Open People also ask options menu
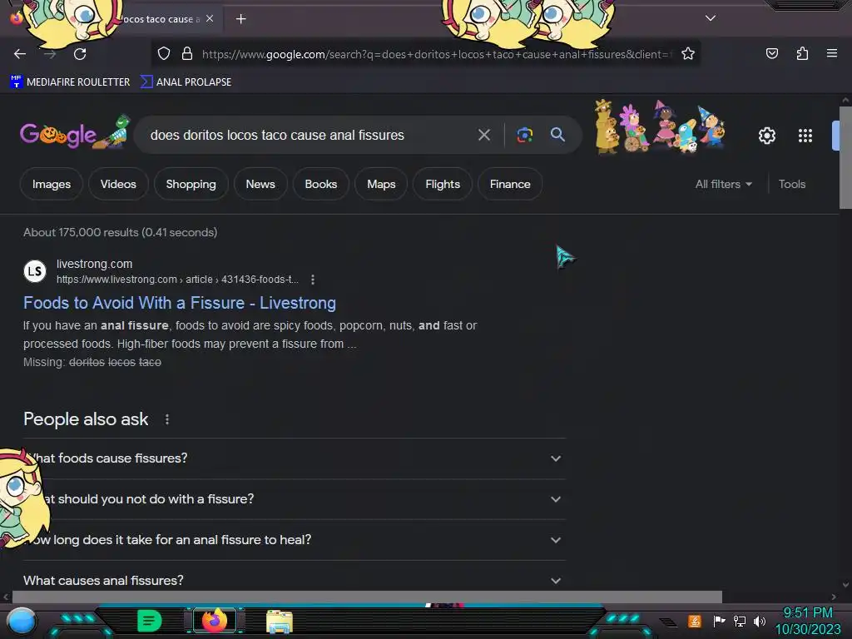This screenshot has height=639, width=852. 166,419
